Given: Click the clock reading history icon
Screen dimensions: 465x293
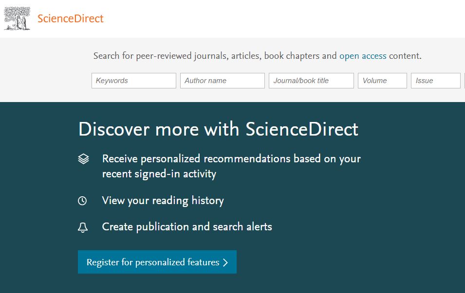Looking at the screenshot, I should click(82, 201).
